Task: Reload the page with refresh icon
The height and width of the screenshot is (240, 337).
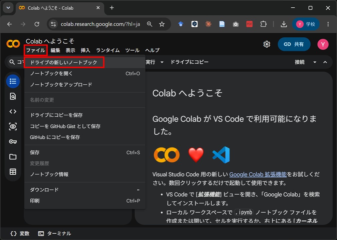Action: click(37, 24)
